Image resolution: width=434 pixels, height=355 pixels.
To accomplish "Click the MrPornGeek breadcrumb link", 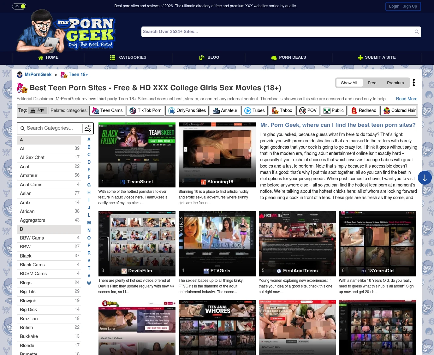I will coord(38,74).
